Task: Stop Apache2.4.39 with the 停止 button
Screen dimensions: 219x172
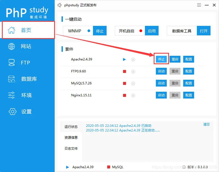Action: click(x=161, y=59)
